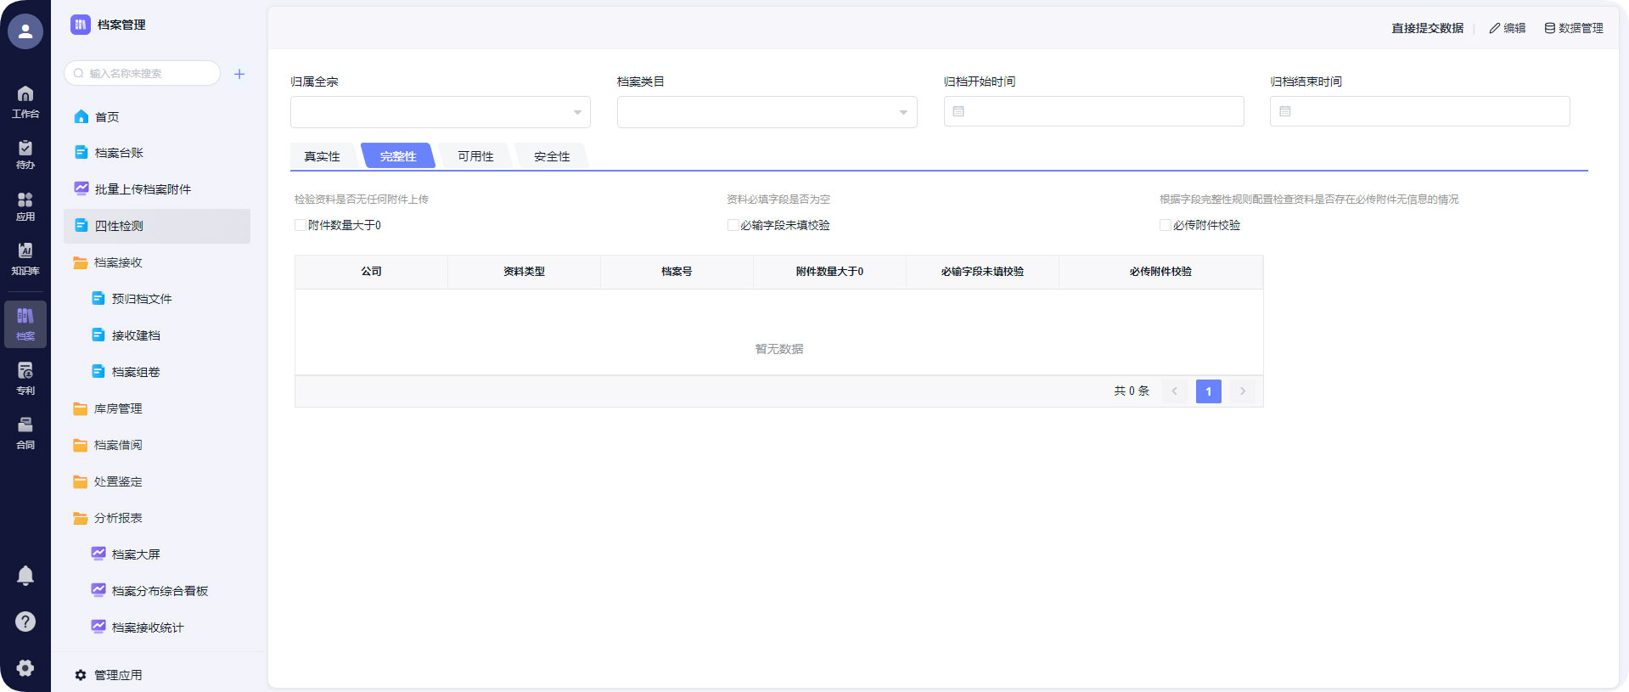Click the 直接提交数据 button
1629x692 pixels.
coord(1427,28)
